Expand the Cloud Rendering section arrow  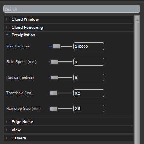(x=7, y=28)
